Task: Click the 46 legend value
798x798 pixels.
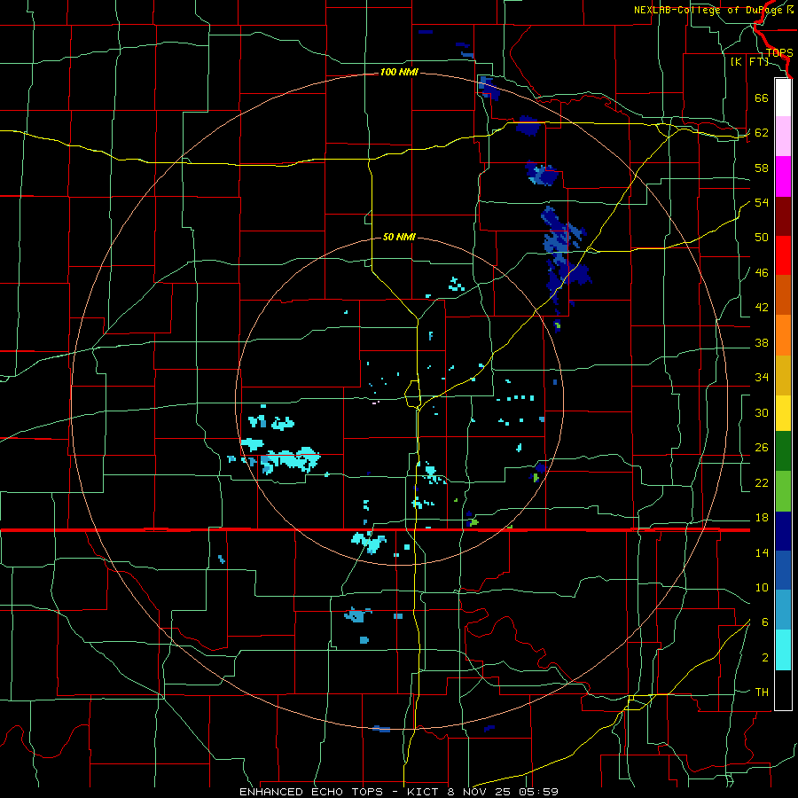Action: point(762,273)
